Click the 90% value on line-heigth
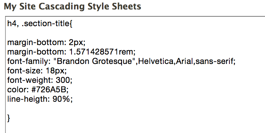 pyautogui.click(x=62, y=99)
